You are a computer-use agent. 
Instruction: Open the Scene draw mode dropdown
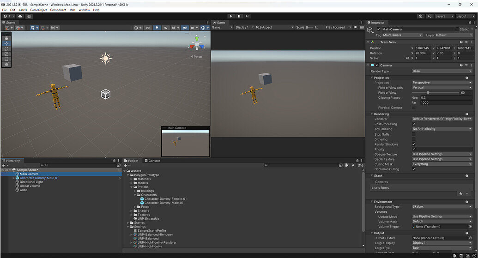click(x=138, y=28)
